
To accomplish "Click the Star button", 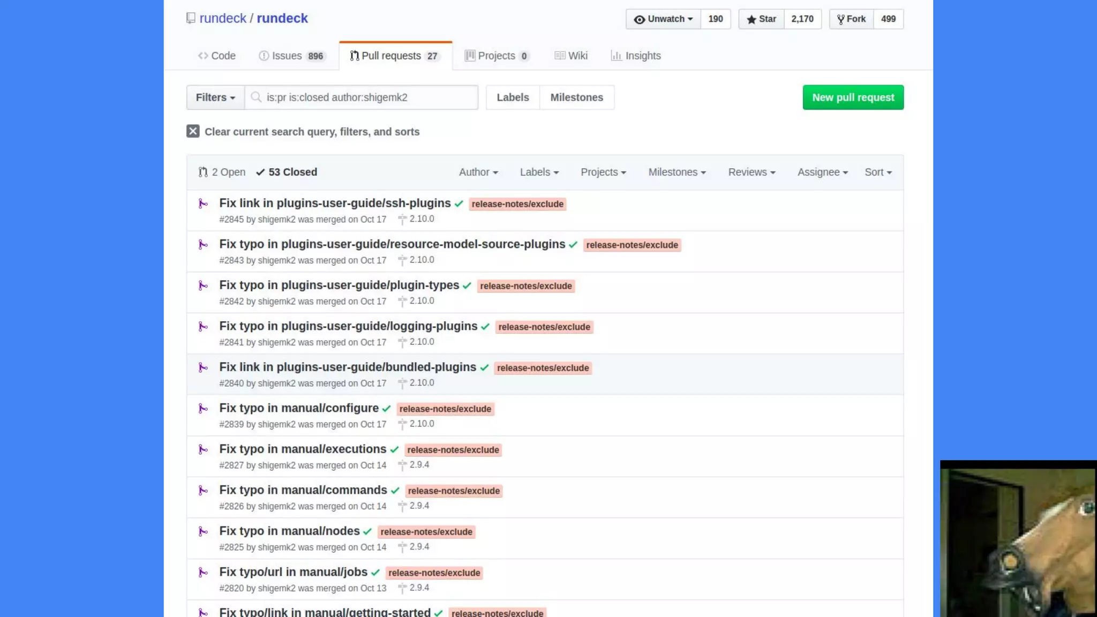I will [761, 19].
